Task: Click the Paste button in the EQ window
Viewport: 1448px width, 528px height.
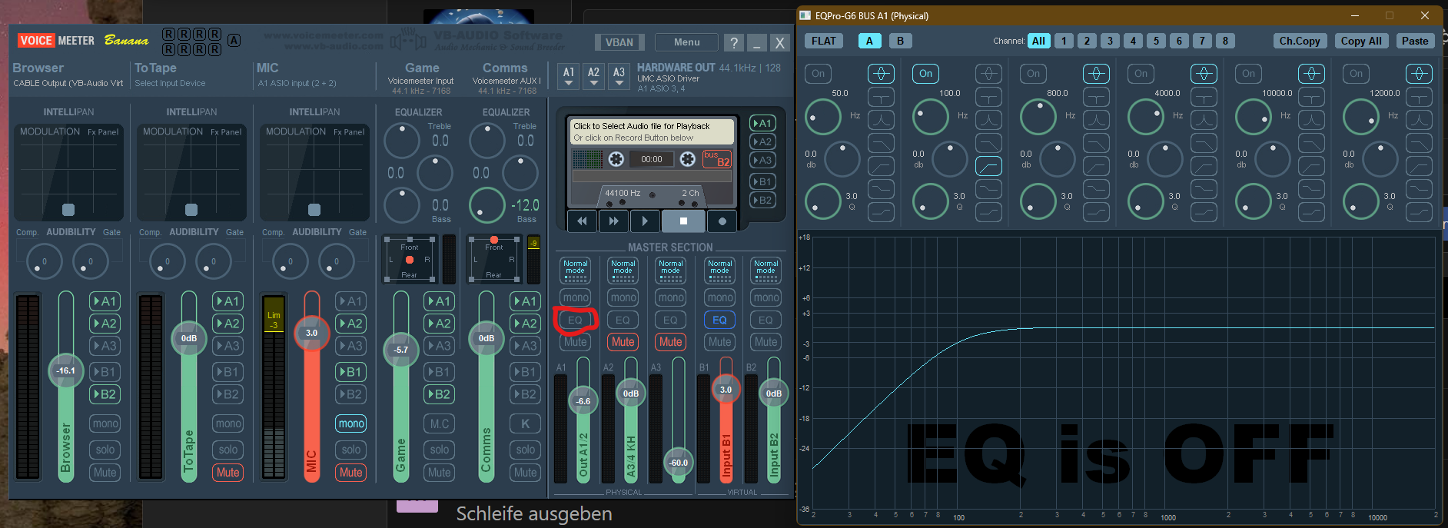Action: [x=1414, y=41]
